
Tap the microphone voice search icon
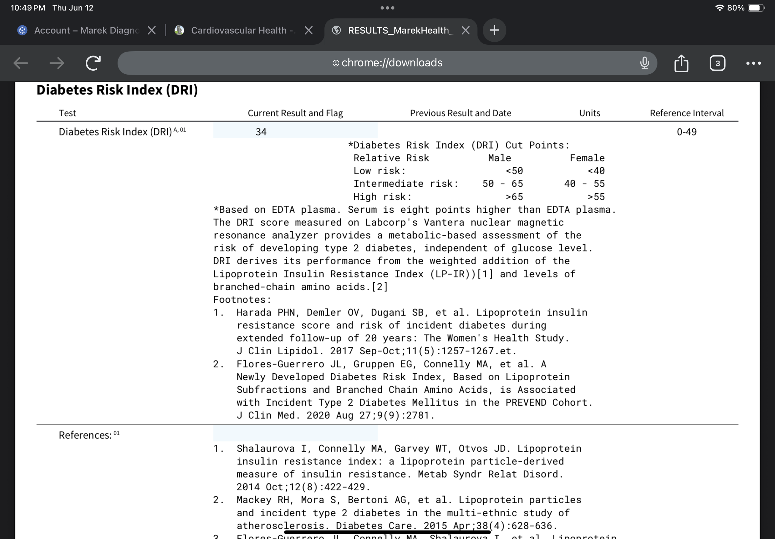tap(644, 63)
